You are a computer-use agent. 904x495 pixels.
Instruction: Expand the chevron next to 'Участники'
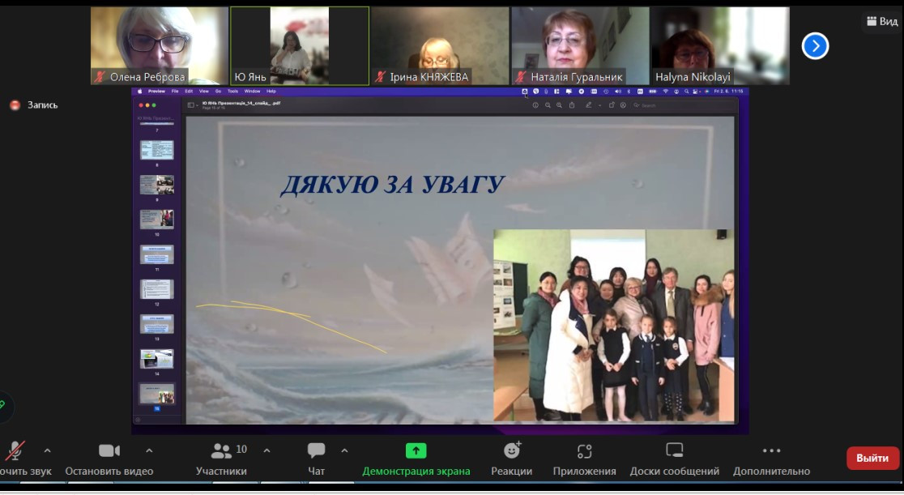click(267, 450)
